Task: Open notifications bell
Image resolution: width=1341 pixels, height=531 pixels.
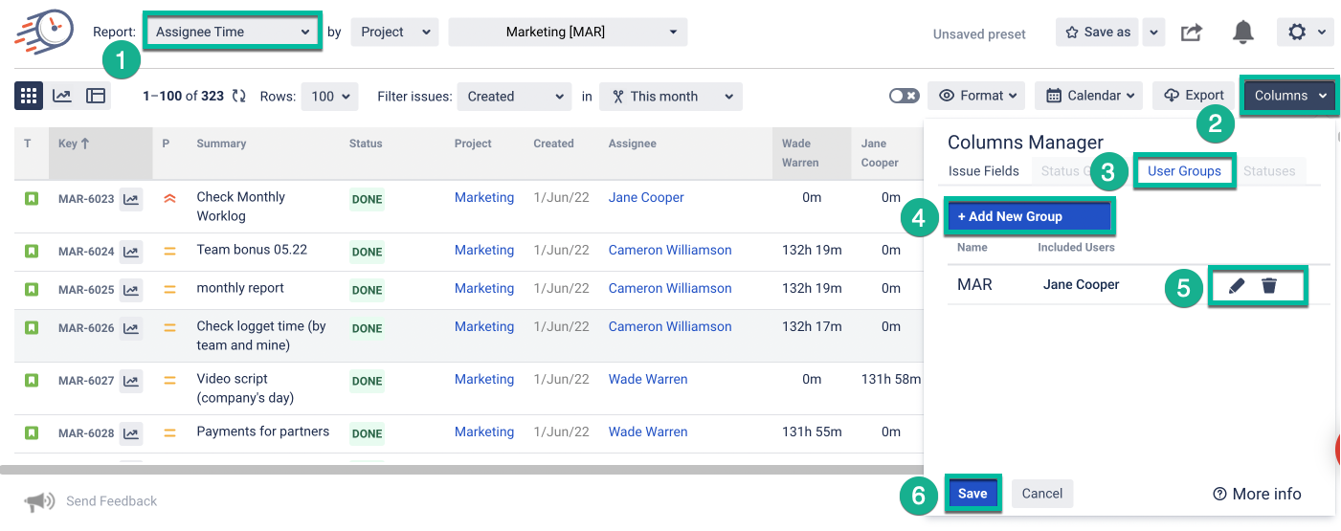Action: pos(1243,32)
